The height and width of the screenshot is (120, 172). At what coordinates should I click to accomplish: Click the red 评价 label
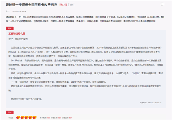click(x=10, y=113)
